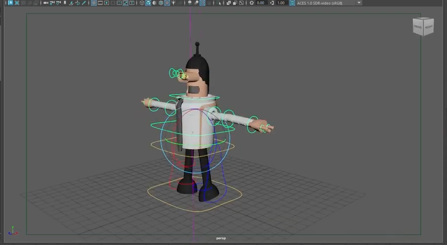Open Camera Attributes from the toolbar

[58, 3]
